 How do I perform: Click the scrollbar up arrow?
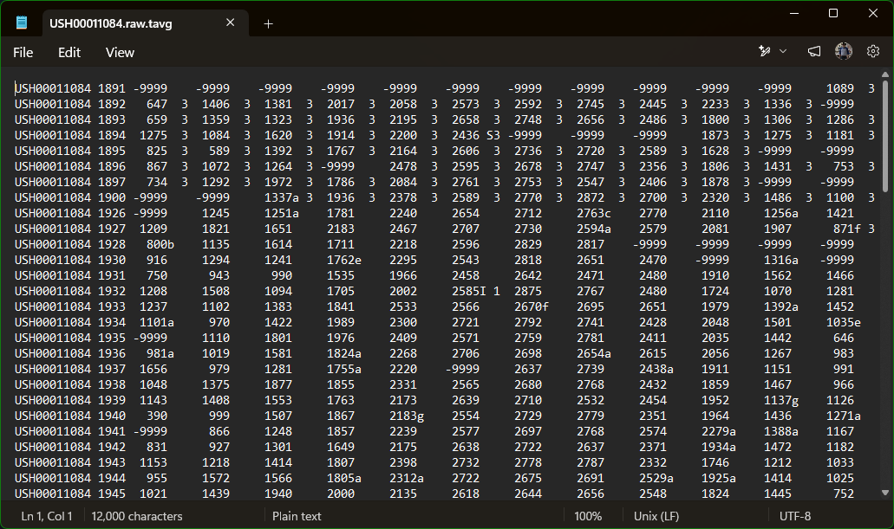point(884,74)
